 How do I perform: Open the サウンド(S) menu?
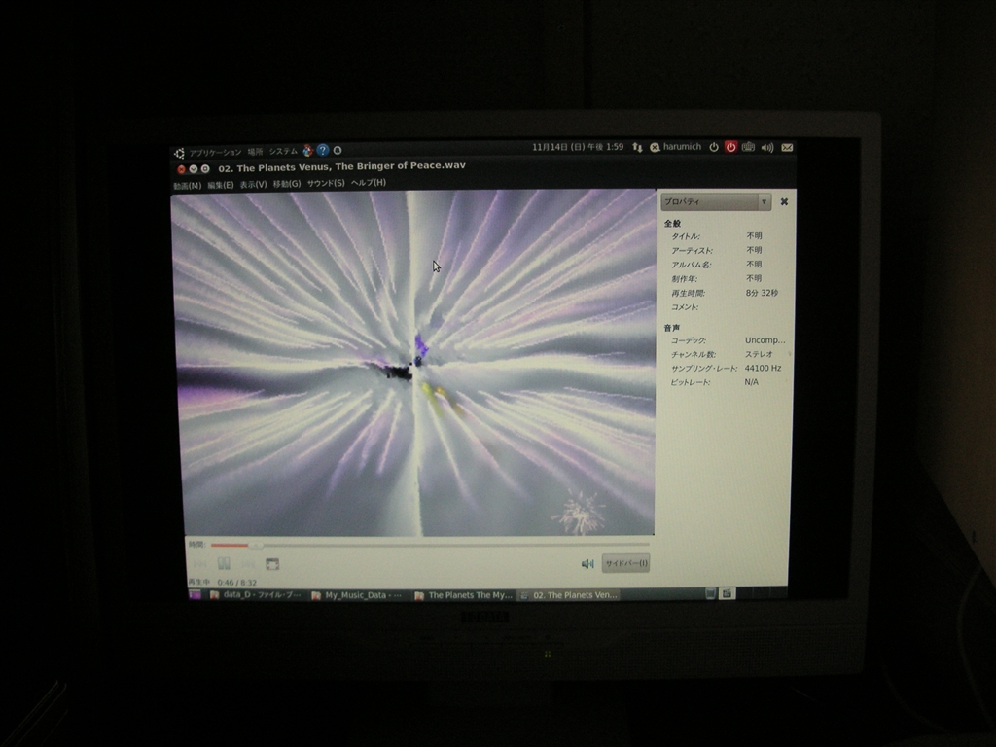click(326, 183)
